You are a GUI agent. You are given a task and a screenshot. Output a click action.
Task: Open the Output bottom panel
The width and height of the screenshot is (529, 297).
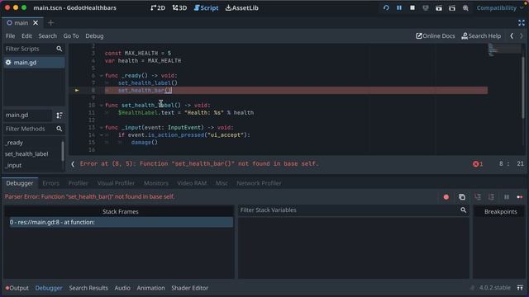[x=17, y=288]
